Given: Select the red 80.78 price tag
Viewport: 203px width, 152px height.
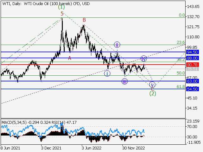Looking at the screenshot, I should (x=193, y=65).
